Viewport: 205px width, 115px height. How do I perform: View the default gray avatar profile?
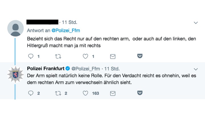click(15, 28)
